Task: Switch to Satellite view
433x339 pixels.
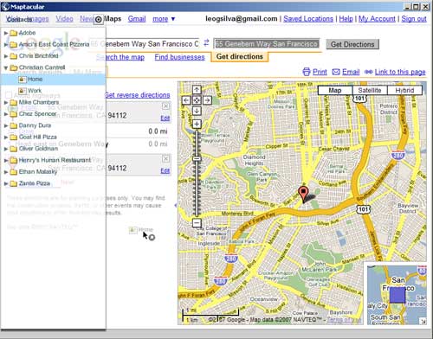Action: [370, 90]
